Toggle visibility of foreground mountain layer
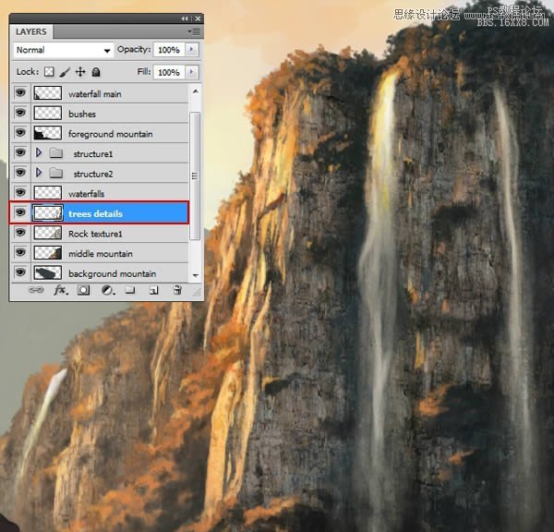The height and width of the screenshot is (532, 554). (x=20, y=133)
